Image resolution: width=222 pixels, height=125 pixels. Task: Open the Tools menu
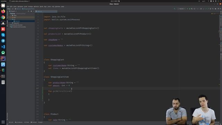pos(49,7)
